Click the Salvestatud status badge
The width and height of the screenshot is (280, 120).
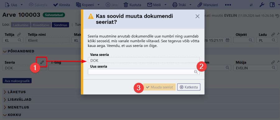[x=54, y=15]
